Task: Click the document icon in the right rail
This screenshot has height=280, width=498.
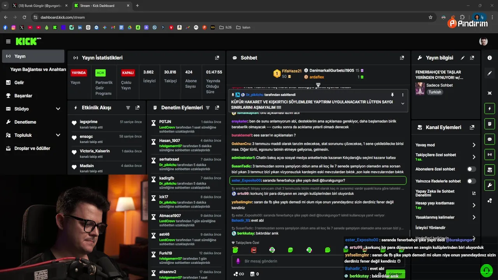Action: 489,124
